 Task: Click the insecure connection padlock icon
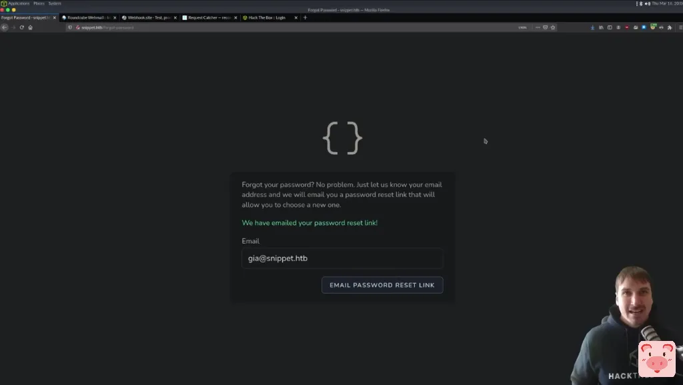[77, 27]
